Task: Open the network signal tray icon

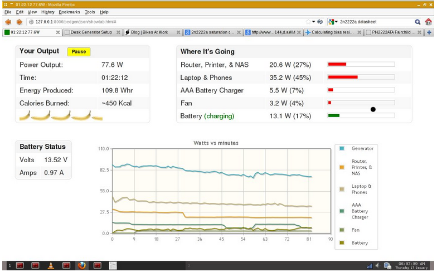Action: pos(369,265)
